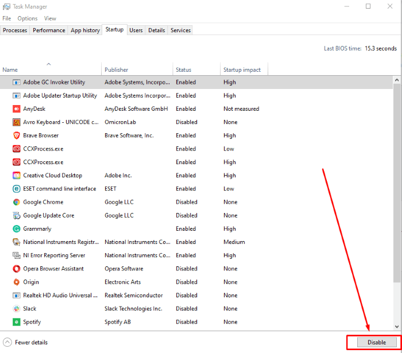Collapse view with Fewer details arrow
This screenshot has height=353, width=402.
click(7, 342)
